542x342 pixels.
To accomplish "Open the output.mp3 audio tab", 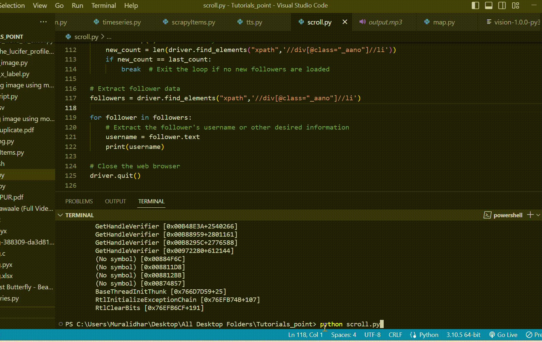I will click(x=385, y=22).
